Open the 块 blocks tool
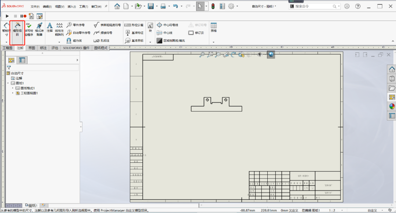396x213 pixels. [x=150, y=27]
